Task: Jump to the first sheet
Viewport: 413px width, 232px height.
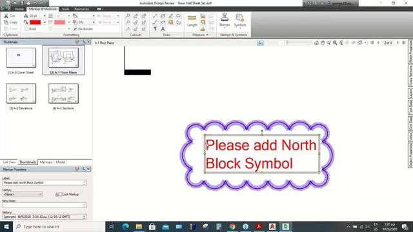Action: coord(372,43)
